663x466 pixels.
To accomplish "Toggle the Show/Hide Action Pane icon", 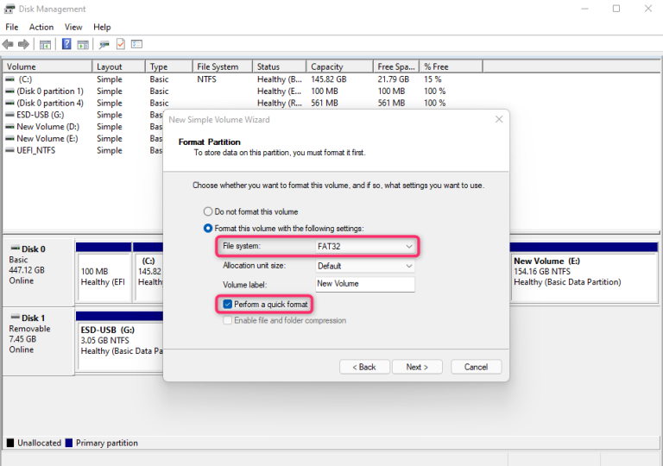I will (83, 44).
